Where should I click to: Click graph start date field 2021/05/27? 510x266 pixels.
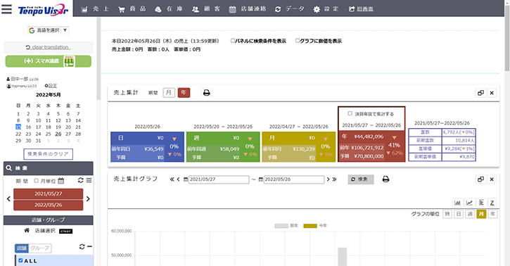coord(219,179)
